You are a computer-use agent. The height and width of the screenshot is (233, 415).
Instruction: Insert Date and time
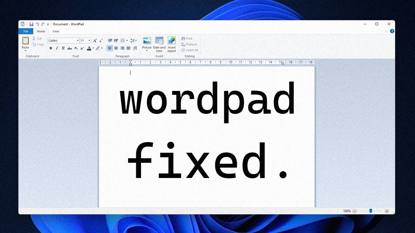[159, 45]
